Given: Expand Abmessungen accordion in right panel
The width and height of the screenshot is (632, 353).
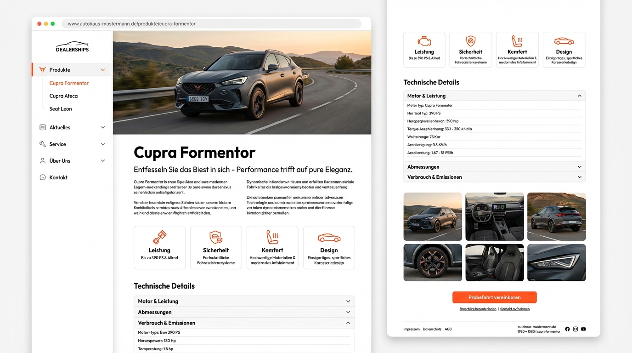Looking at the screenshot, I should pyautogui.click(x=579, y=167).
